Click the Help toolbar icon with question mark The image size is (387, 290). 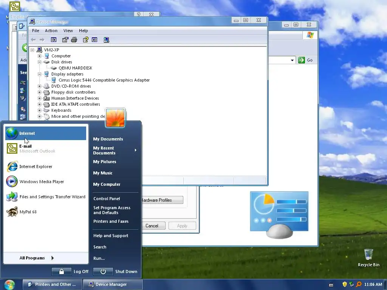click(x=86, y=40)
